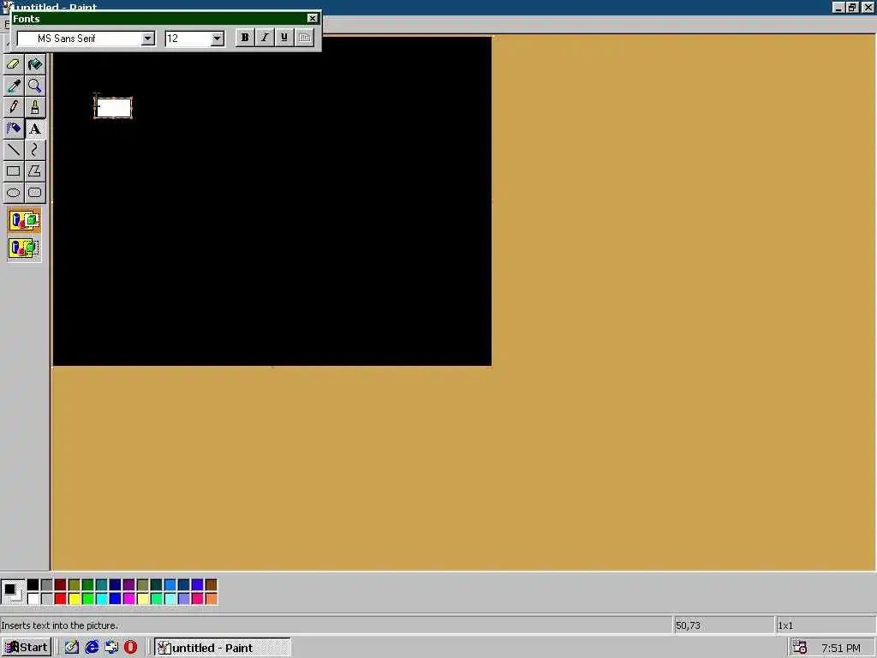Select the Fill With Color bucket tool
The height and width of the screenshot is (658, 877).
(34, 64)
